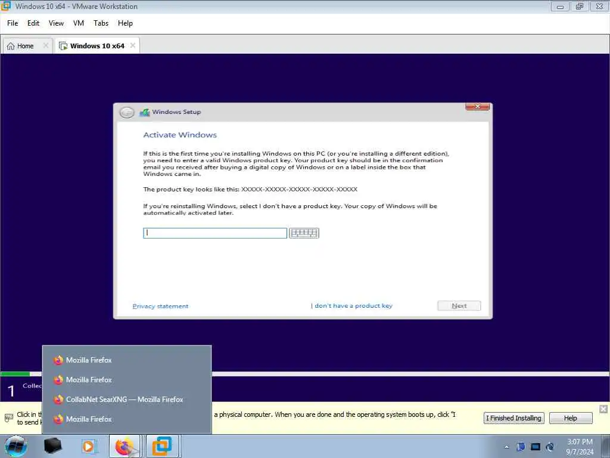
Task: Select first Mozilla Firefox window entry
Action: tap(127, 360)
